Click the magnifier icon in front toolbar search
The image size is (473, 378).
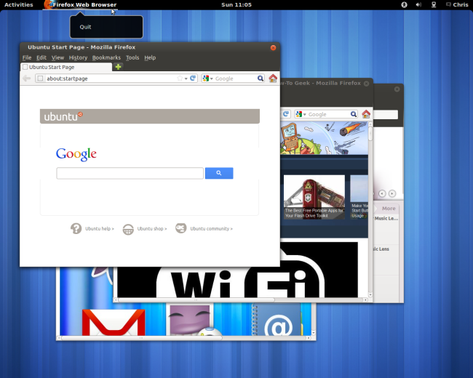261,79
